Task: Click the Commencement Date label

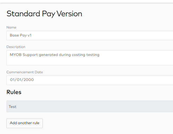Action: tap(25, 72)
